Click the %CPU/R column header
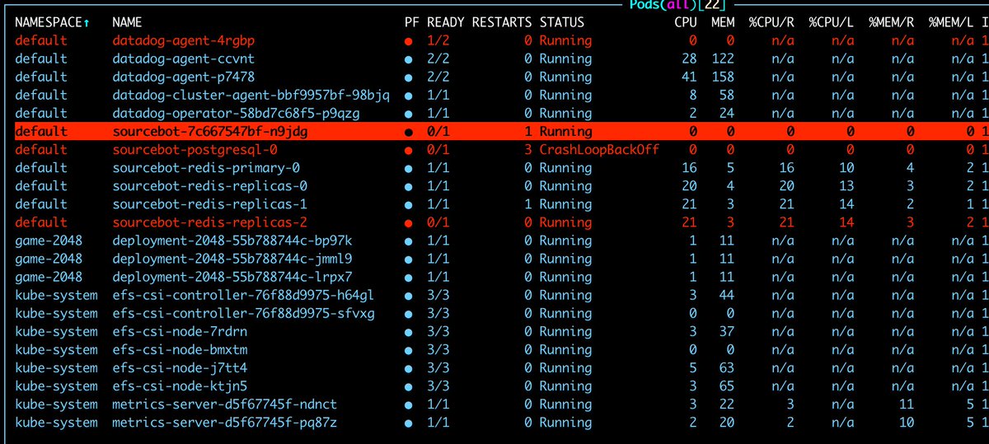Viewport: 989px width, 444px height. tap(772, 22)
